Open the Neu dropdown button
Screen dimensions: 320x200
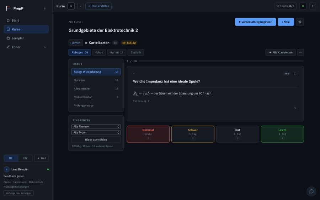pos(286,22)
